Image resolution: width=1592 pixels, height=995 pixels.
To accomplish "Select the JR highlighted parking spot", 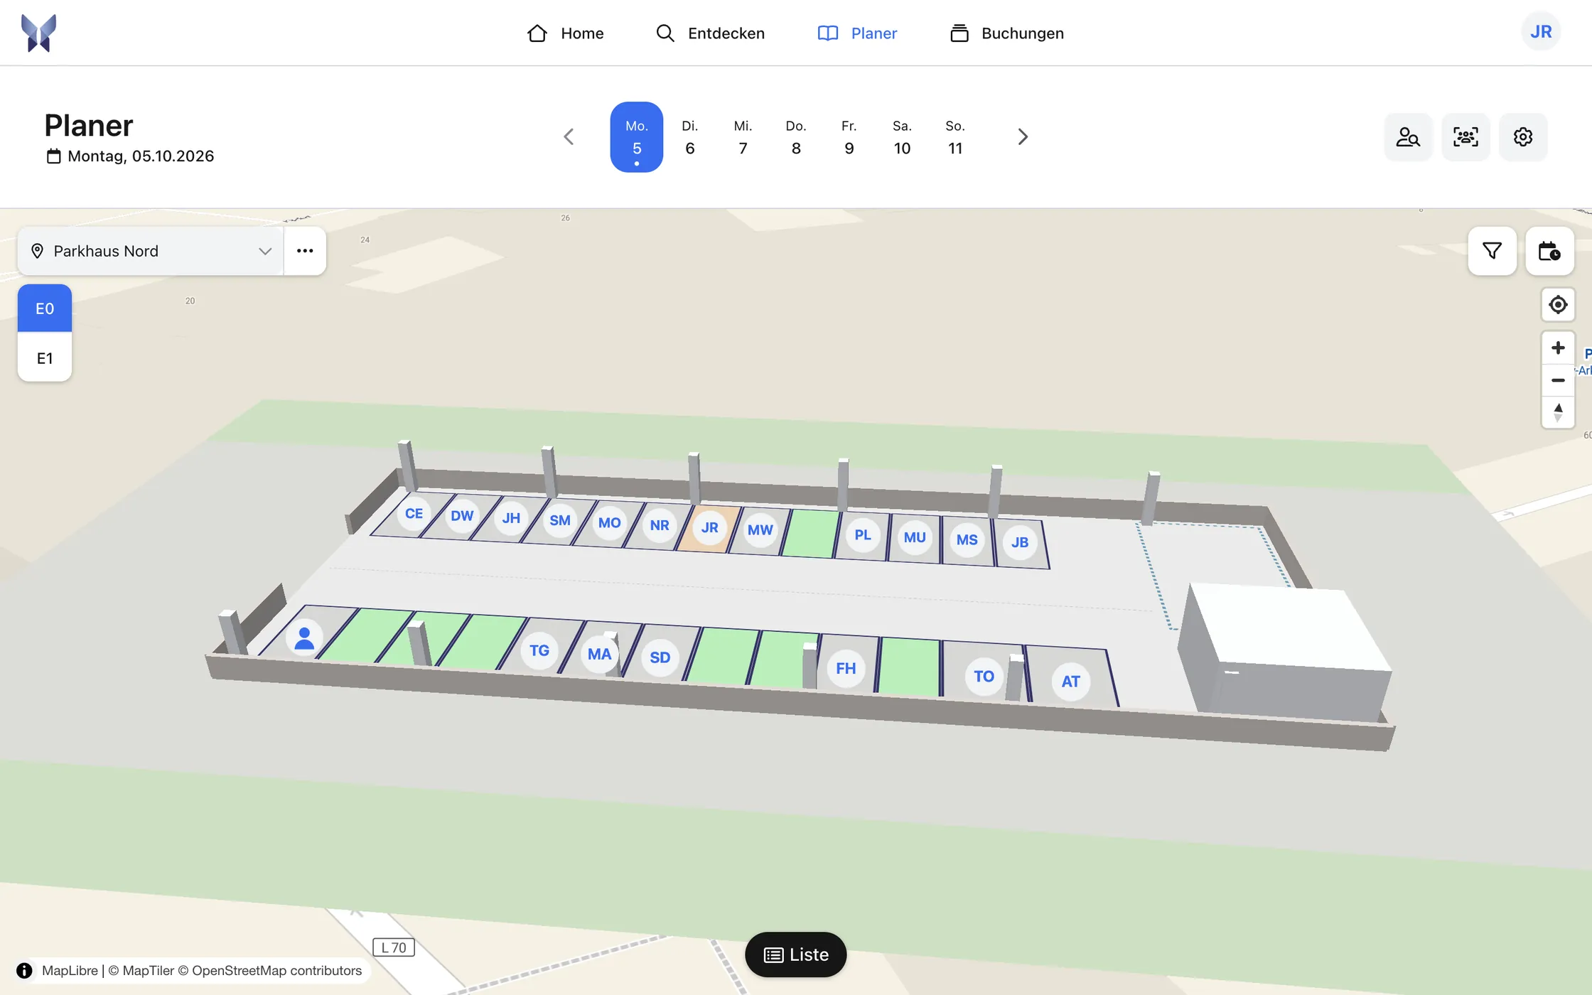I will coord(709,527).
